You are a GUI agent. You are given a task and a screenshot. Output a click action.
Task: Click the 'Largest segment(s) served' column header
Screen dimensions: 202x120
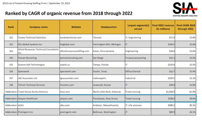[138, 27]
